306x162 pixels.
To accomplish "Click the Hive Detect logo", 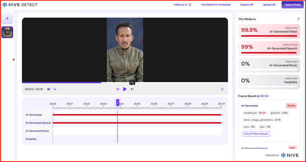I will click(20, 5).
